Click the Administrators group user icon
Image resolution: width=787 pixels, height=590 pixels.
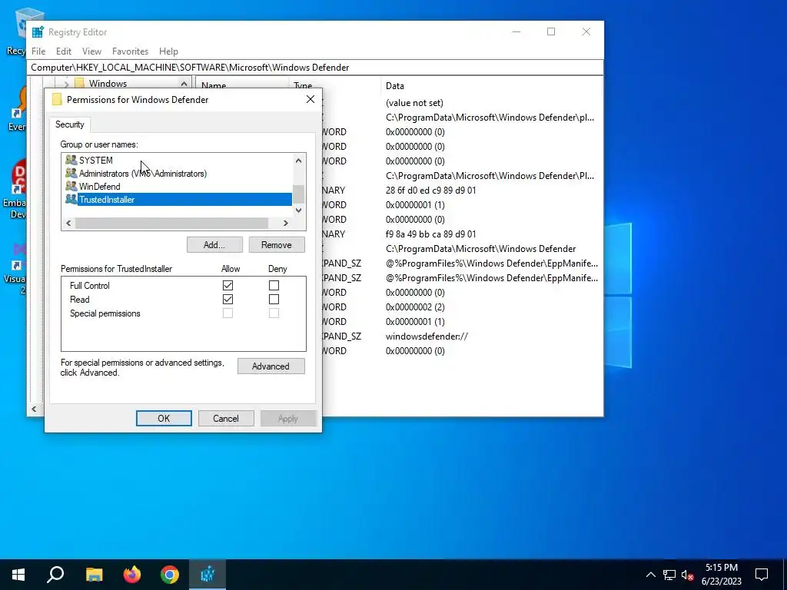pyautogui.click(x=71, y=173)
